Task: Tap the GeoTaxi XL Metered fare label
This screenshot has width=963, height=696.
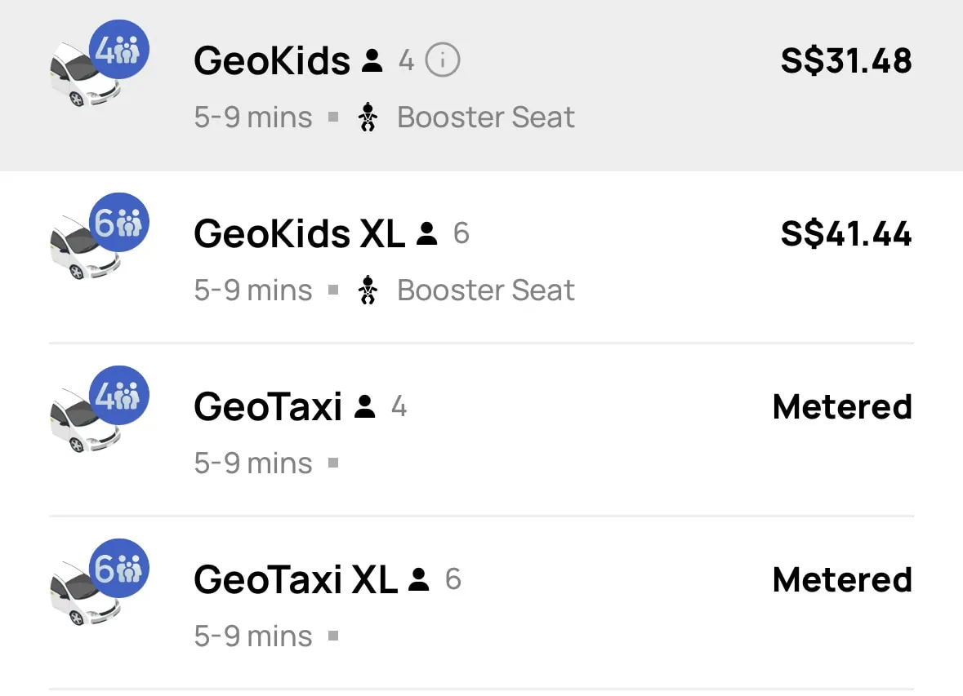Action: pyautogui.click(x=842, y=580)
